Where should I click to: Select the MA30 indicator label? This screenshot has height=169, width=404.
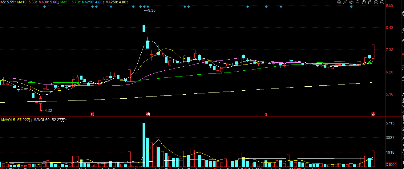pyautogui.click(x=49, y=2)
